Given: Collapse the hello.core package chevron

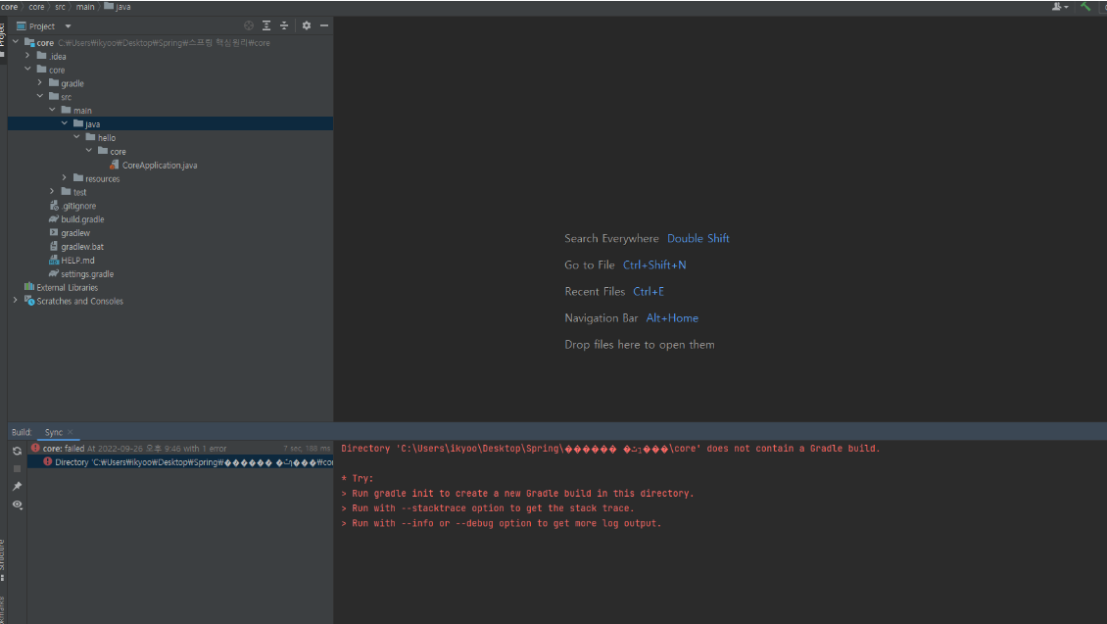Looking at the screenshot, I should pyautogui.click(x=89, y=150).
